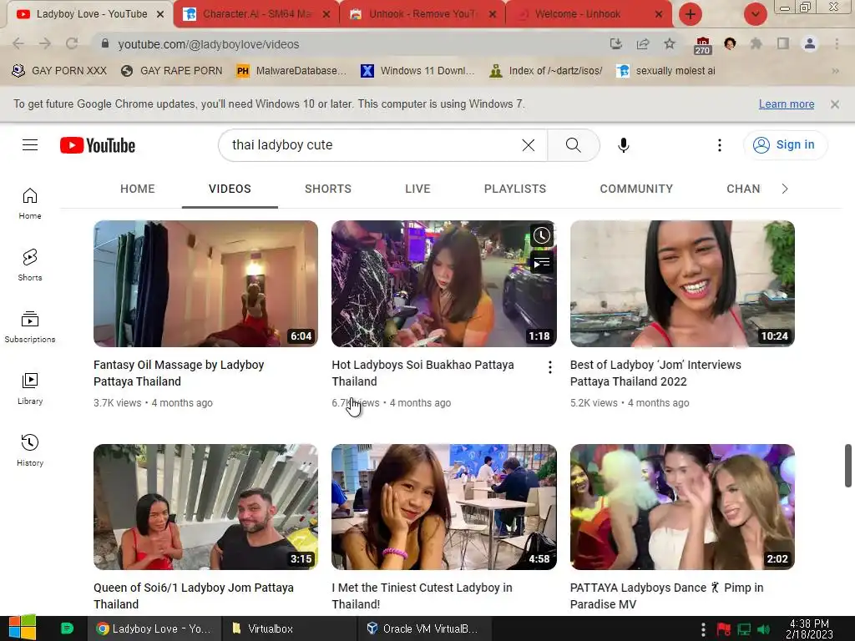Open YouTube settings three-dot menu

click(x=719, y=145)
